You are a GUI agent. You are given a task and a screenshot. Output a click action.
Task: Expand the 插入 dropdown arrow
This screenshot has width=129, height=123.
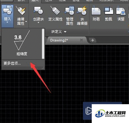[x=7, y=22]
